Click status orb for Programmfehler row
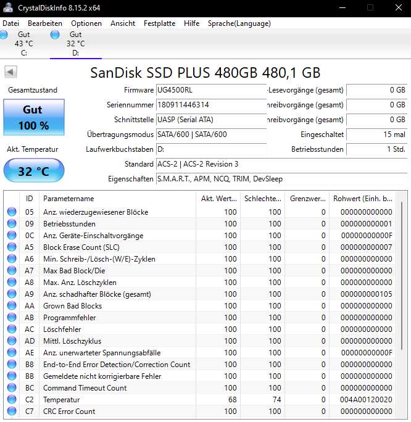 [12, 317]
